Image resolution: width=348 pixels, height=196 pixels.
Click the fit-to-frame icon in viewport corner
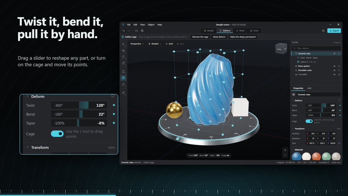[285, 155]
